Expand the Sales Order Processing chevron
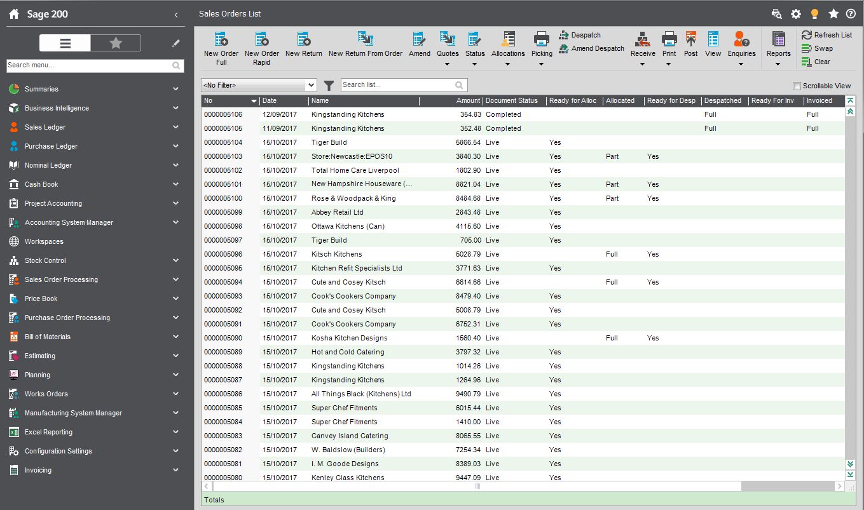Viewport: 864px width, 510px height. [x=176, y=279]
